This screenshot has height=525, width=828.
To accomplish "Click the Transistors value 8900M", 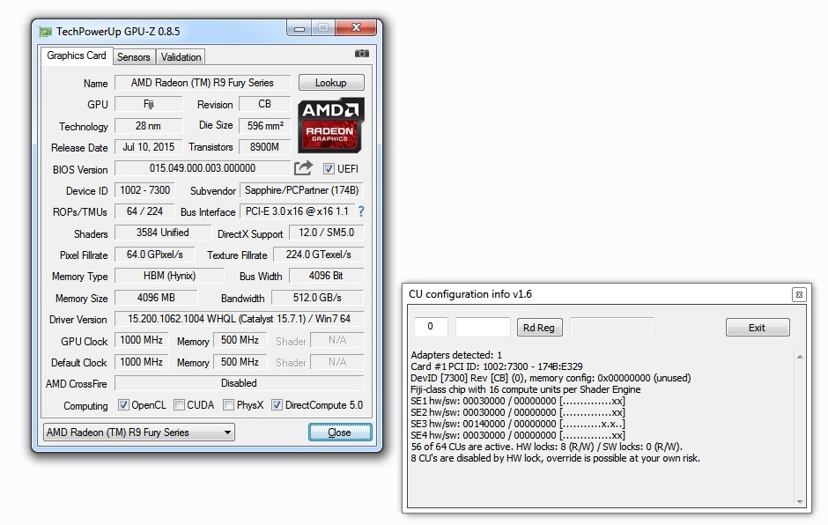I will pyautogui.click(x=264, y=147).
